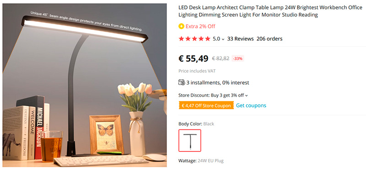This screenshot has height=170, width=366.
Task: Click the € 55,49 current price
Action: click(x=193, y=59)
